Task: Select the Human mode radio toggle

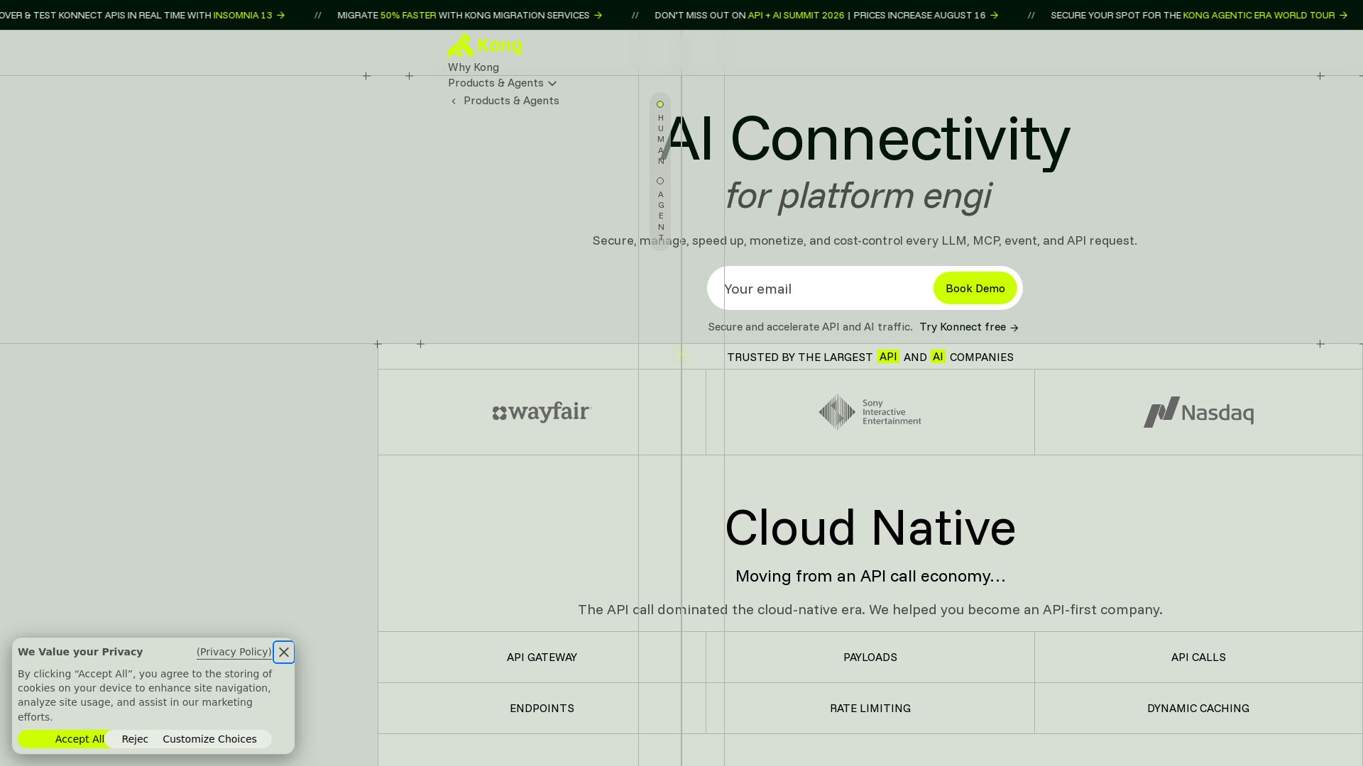Action: (660, 104)
